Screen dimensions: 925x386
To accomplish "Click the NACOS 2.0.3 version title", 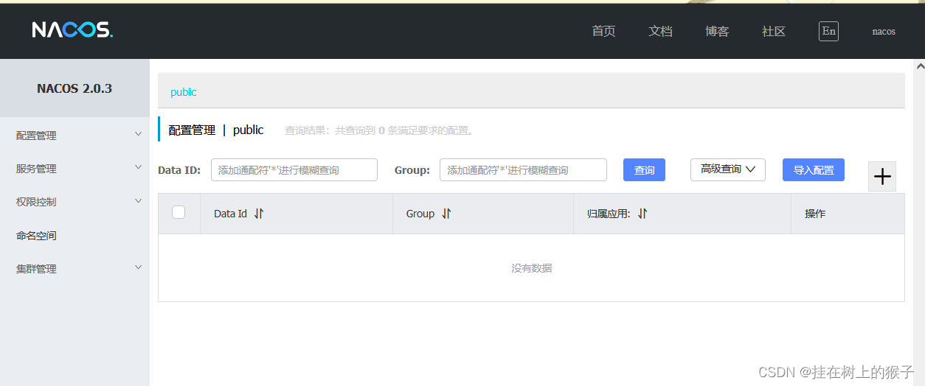I will point(75,88).
